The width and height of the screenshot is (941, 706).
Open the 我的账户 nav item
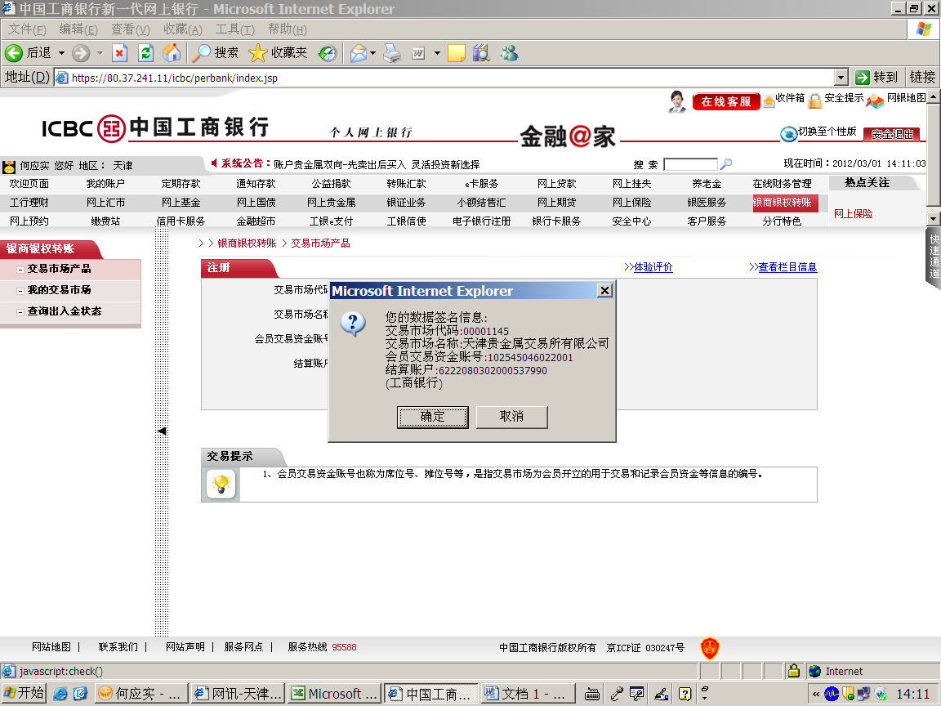coord(105,184)
